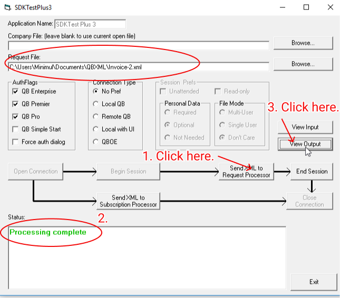Viewport: 340px width, 298px height.
Task: Click the Begin Session button
Action: coord(129,172)
